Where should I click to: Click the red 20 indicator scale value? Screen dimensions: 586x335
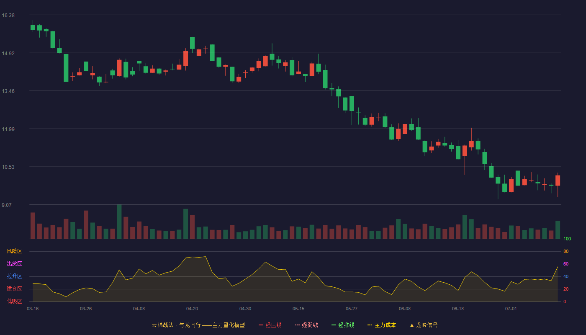(566, 289)
